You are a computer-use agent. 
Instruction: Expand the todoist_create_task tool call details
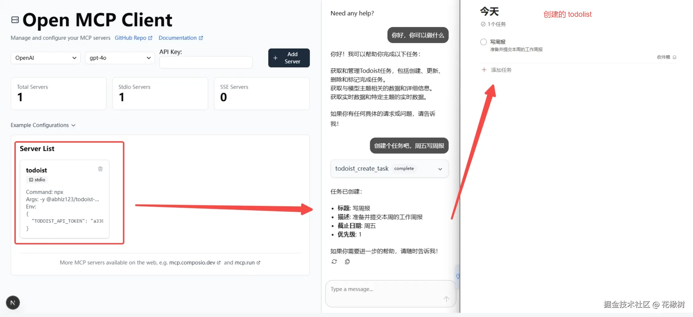389,169
